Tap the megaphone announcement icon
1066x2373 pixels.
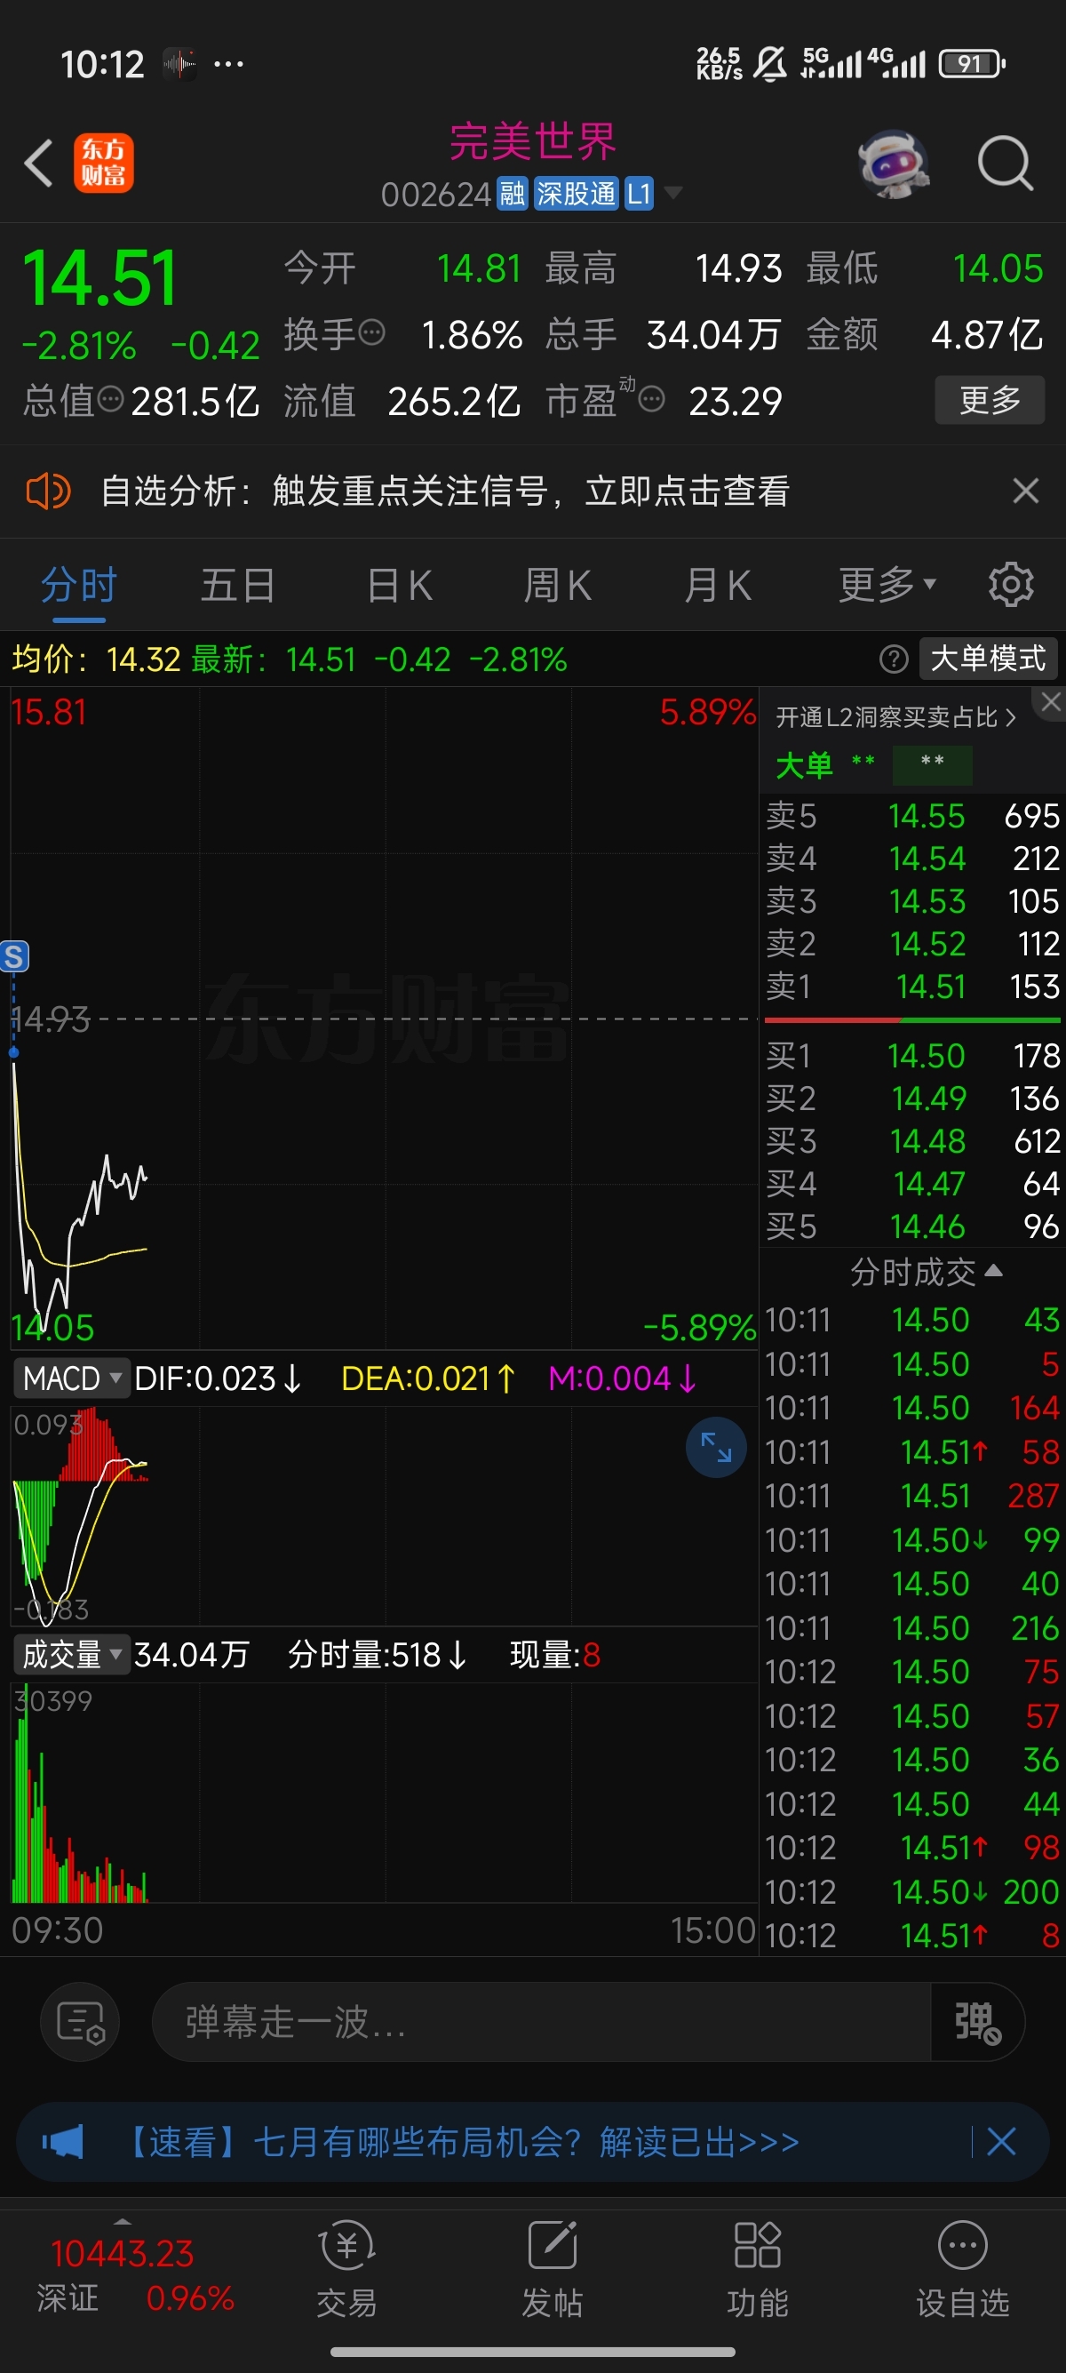tap(62, 2142)
